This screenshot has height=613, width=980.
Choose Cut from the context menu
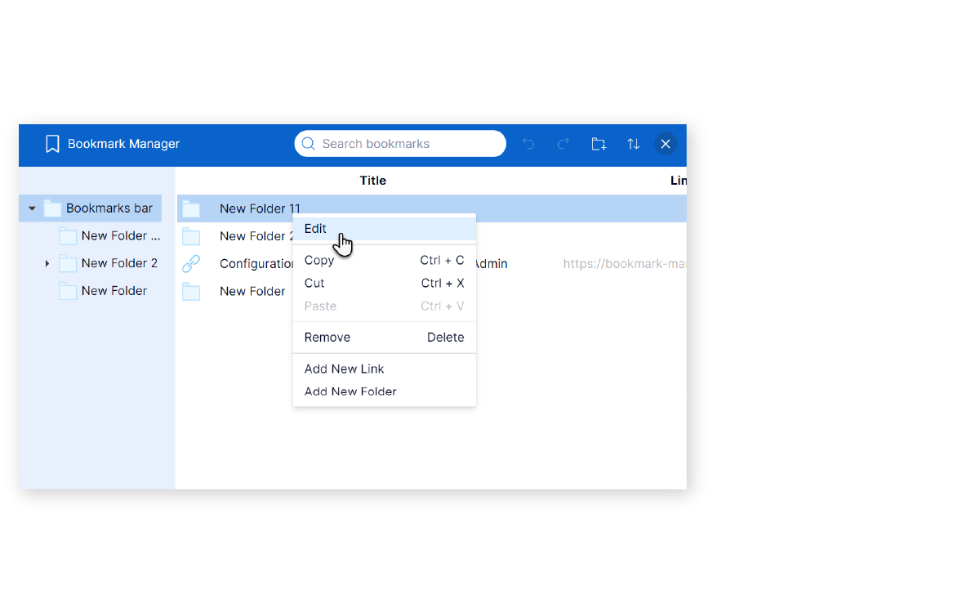click(314, 284)
